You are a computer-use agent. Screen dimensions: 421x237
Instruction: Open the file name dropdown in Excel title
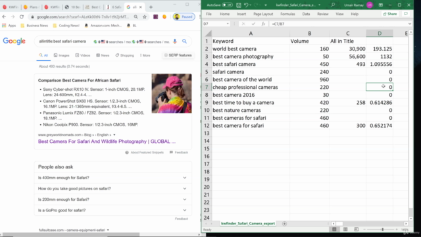tap(319, 5)
